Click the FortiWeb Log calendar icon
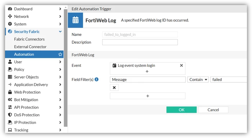The height and width of the screenshot is (138, 252). coord(75,20)
